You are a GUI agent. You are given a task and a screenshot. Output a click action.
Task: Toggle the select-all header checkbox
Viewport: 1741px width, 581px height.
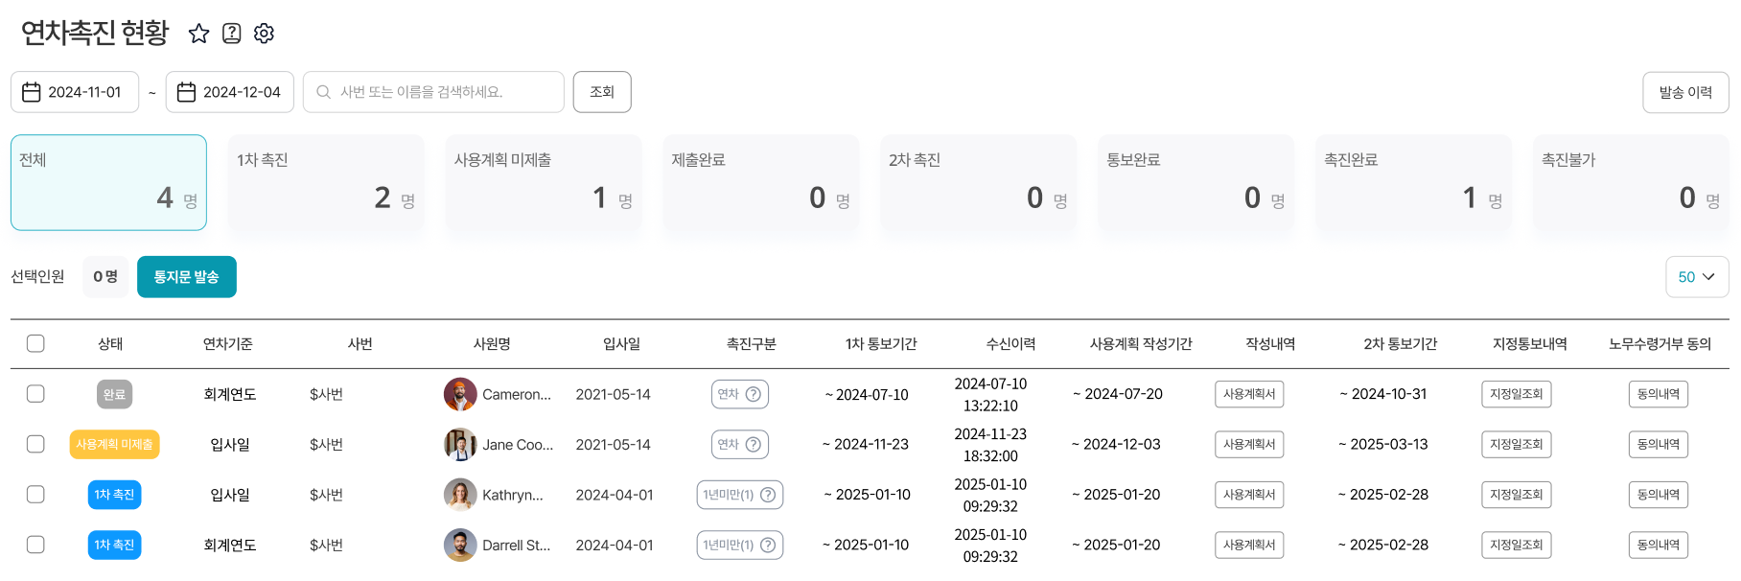pos(35,343)
